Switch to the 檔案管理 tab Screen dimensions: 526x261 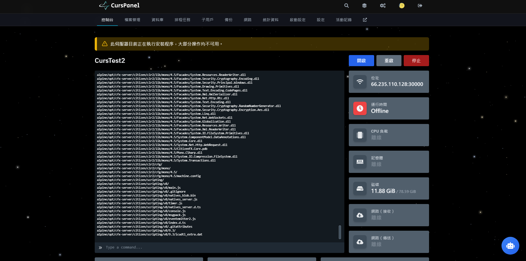[132, 20]
